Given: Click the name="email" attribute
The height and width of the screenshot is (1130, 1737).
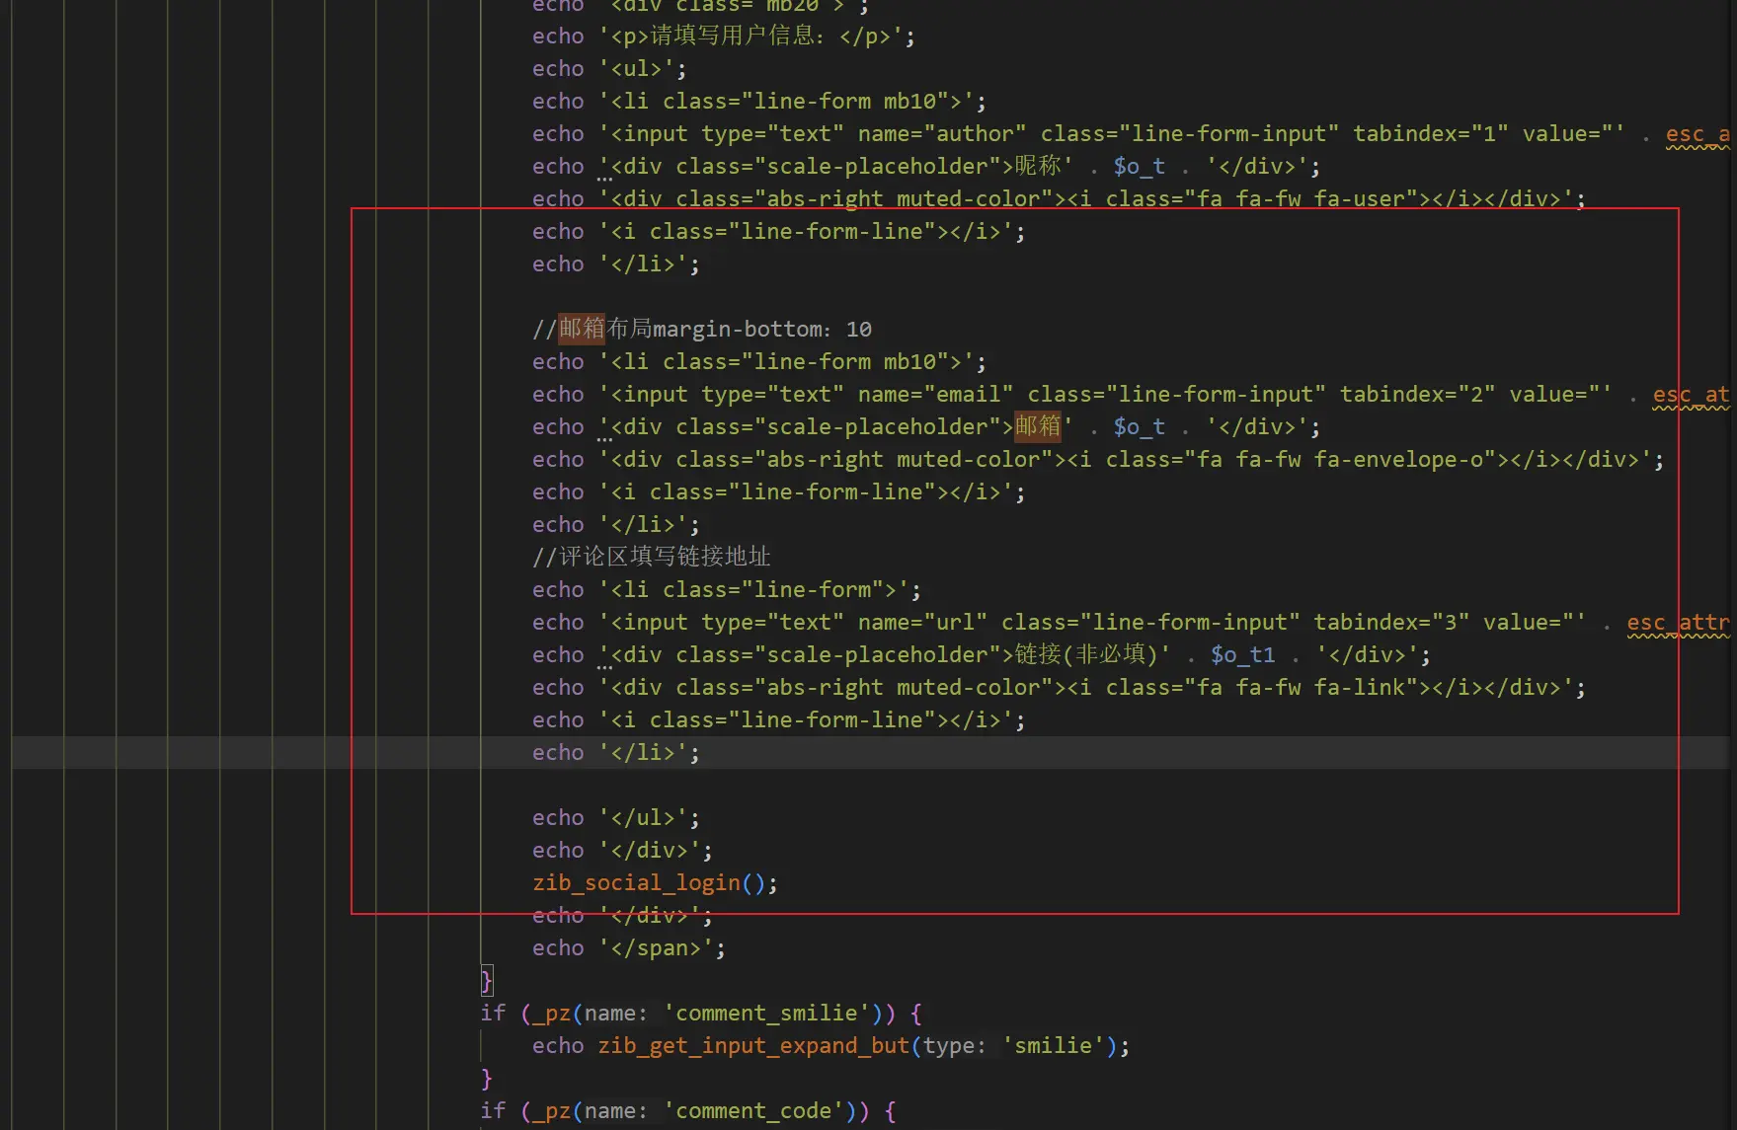Looking at the screenshot, I should click(x=934, y=394).
